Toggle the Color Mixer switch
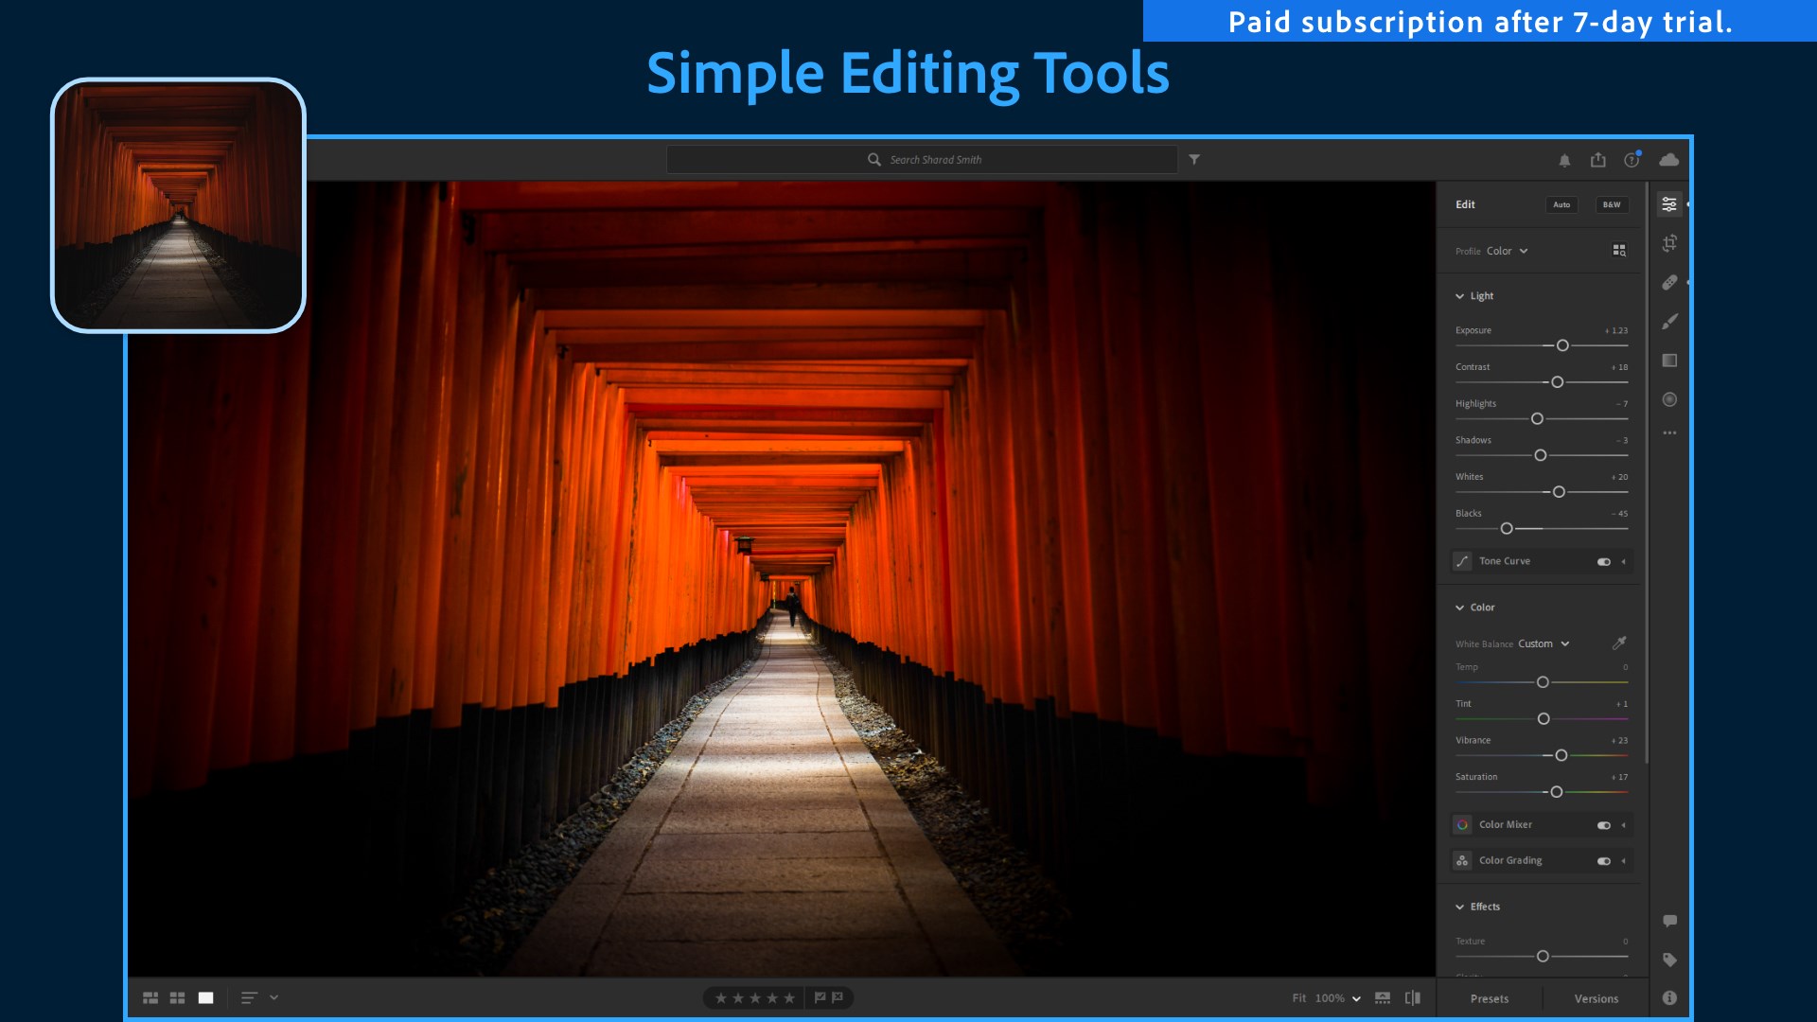 coord(1604,825)
